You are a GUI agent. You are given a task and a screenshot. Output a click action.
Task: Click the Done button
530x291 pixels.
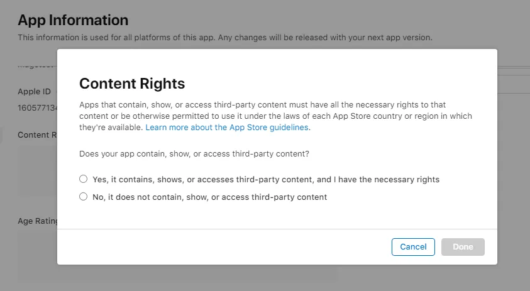[463, 247]
